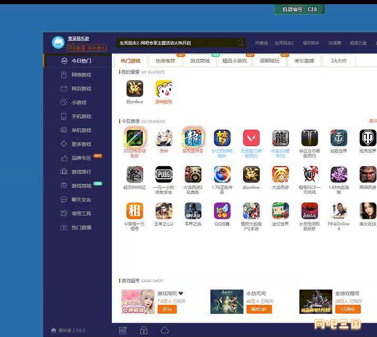
Task: Open 聊天交友 in the sidebar
Action: [78, 200]
